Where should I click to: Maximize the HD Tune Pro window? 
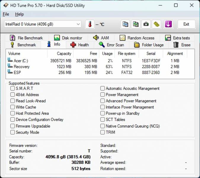point(176,5)
